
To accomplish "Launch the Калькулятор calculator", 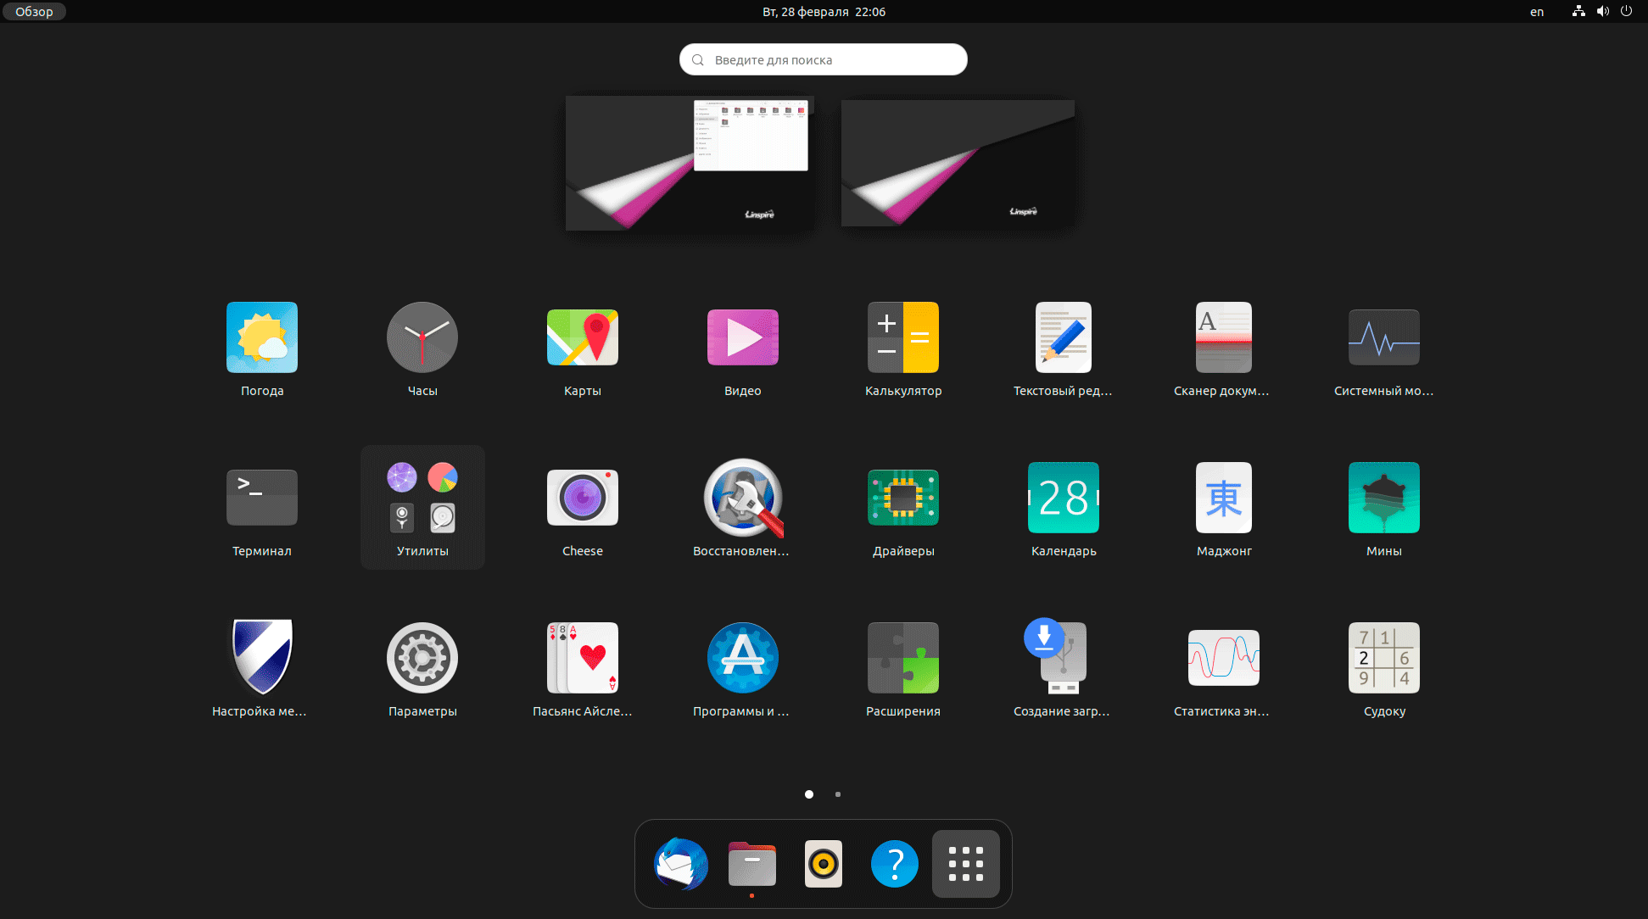I will tap(903, 338).
